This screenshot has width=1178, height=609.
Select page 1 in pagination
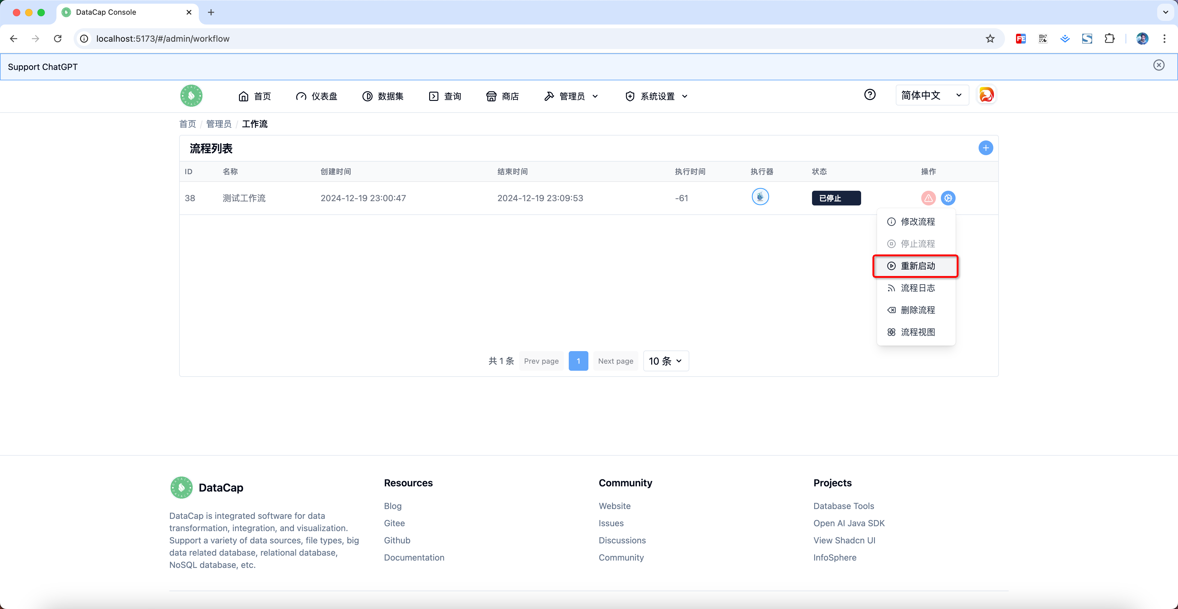(578, 361)
